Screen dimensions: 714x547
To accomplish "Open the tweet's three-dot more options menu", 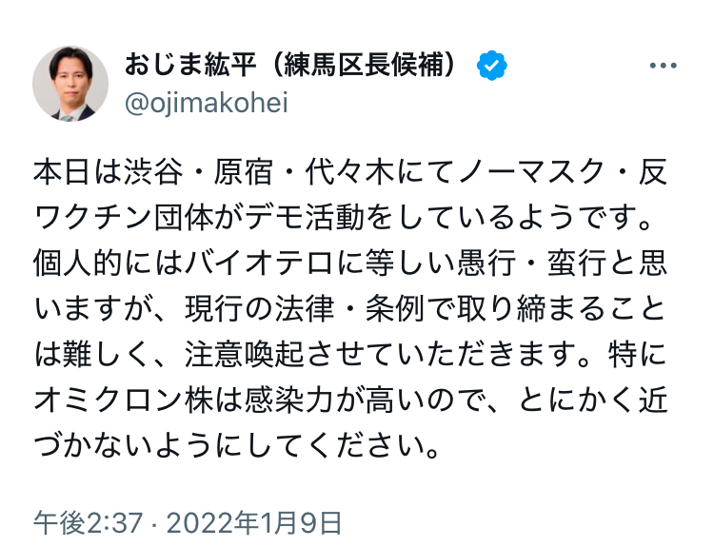I will [663, 66].
